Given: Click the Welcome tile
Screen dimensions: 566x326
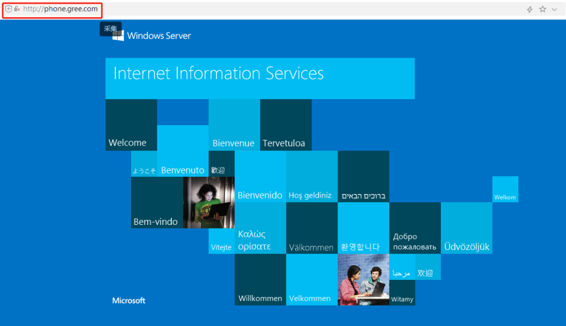Looking at the screenshot, I should coord(131,125).
